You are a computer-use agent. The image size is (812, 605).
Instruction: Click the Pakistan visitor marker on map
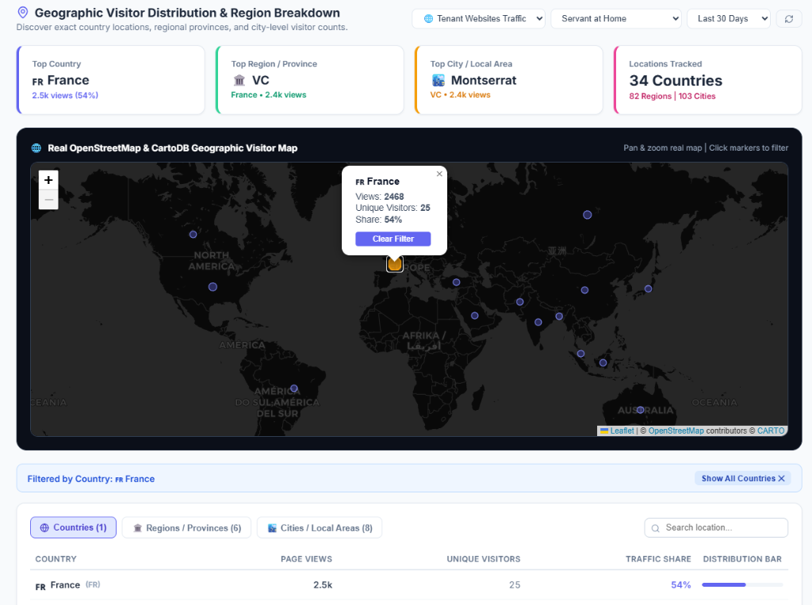(520, 302)
